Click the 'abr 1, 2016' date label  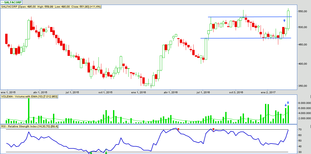(x=171, y=92)
